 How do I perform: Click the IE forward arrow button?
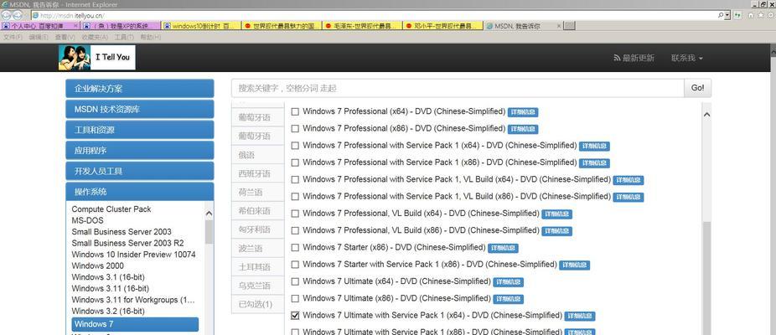[18, 15]
